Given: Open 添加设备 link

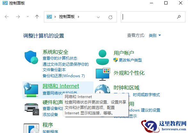Looking at the screenshot, I should coord(50,114).
